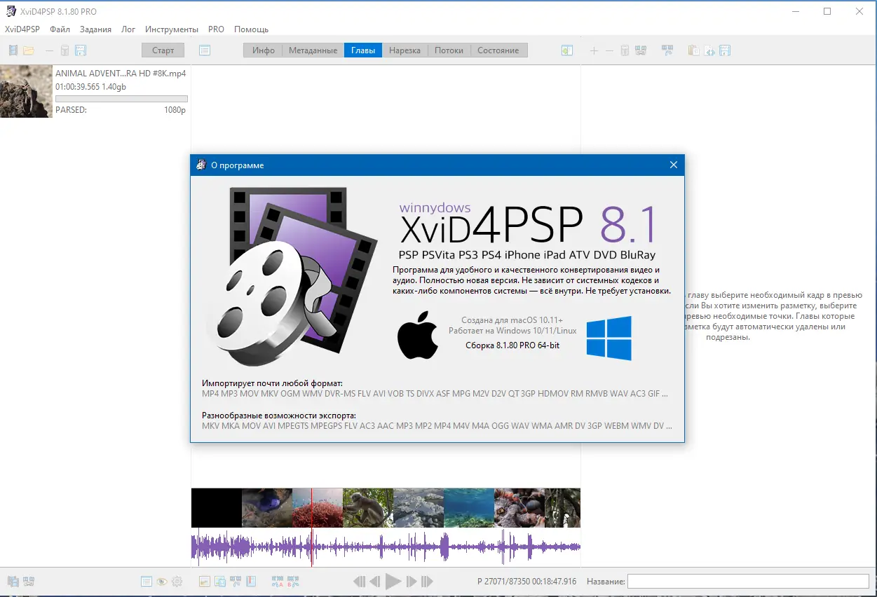The image size is (877, 597).
Task: Click the save frame image icon
Action: (220, 581)
